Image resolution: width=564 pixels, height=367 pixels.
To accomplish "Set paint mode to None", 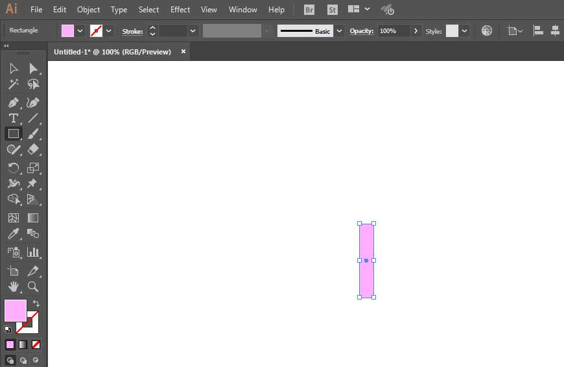I will [36, 345].
